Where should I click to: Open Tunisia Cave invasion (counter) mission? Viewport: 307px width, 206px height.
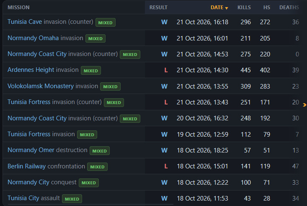coord(50,22)
